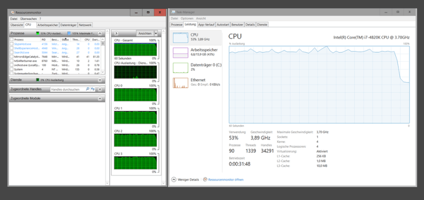Image resolution: width=424 pixels, height=200 pixels.
Task: Click the process list vertical scrollbar thumb
Action: coord(103,43)
